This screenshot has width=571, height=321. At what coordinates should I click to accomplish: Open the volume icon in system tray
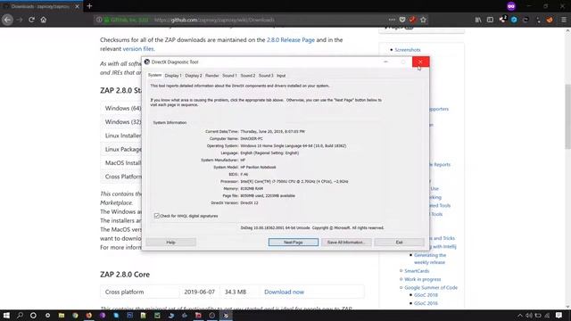529,316
